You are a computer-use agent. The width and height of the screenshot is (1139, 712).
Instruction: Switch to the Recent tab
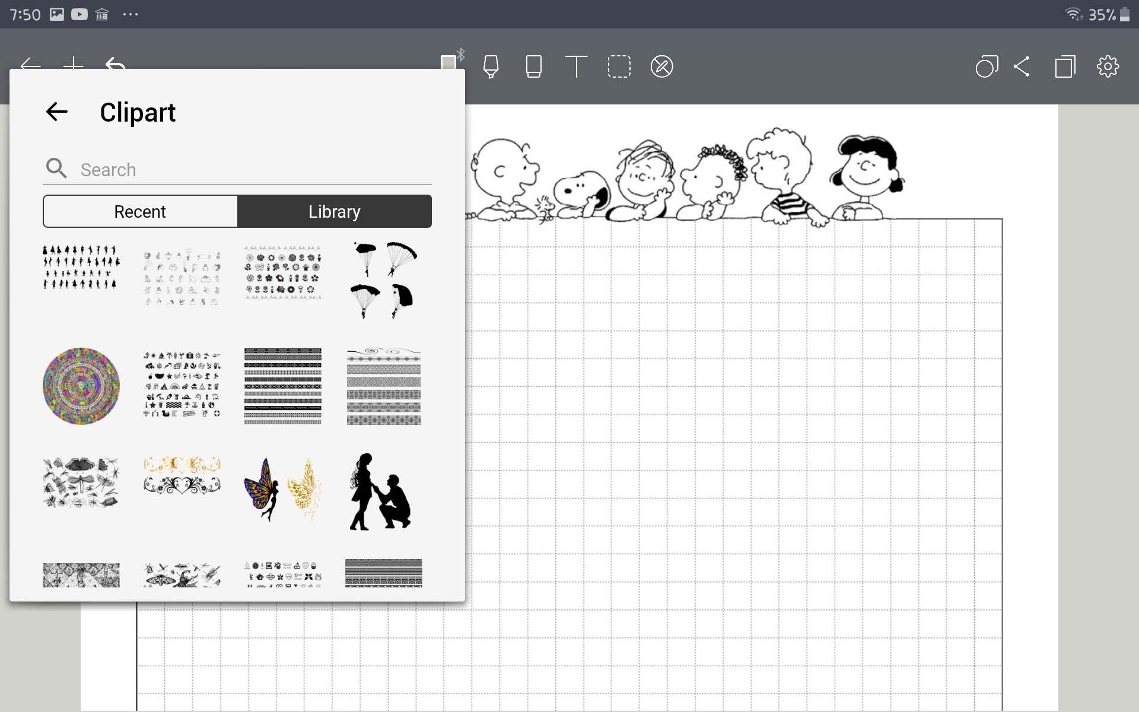click(140, 212)
